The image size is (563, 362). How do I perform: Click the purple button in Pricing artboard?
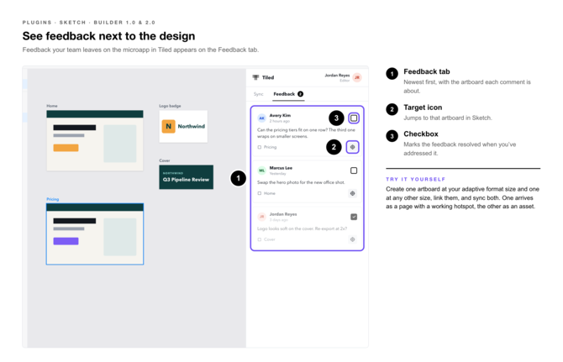coord(66,241)
